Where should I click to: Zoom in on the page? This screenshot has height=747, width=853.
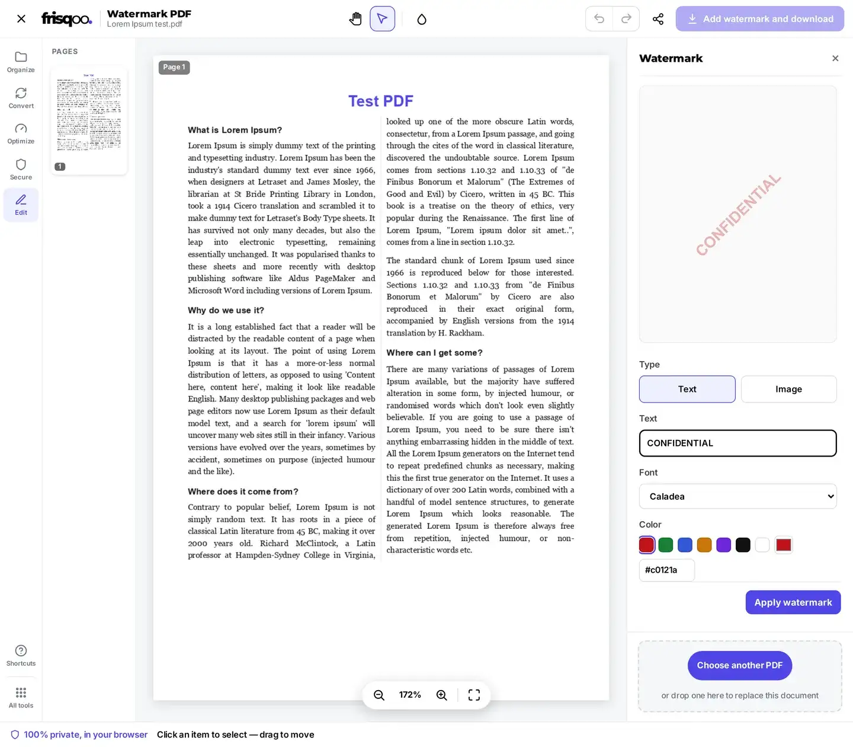[x=442, y=695]
